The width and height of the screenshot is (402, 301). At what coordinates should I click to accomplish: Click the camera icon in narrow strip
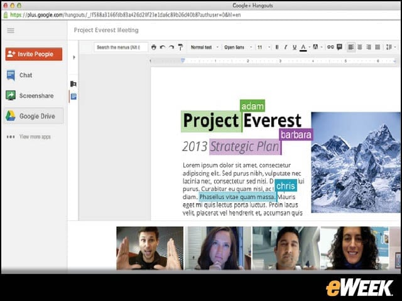73,83
